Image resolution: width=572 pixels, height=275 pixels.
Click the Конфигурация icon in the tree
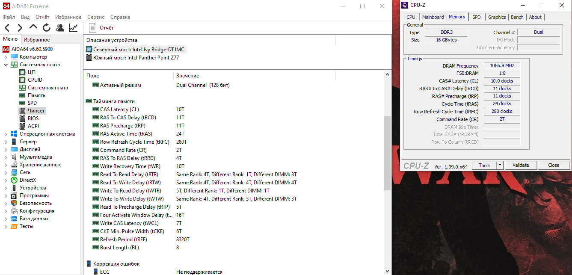[x=14, y=211]
